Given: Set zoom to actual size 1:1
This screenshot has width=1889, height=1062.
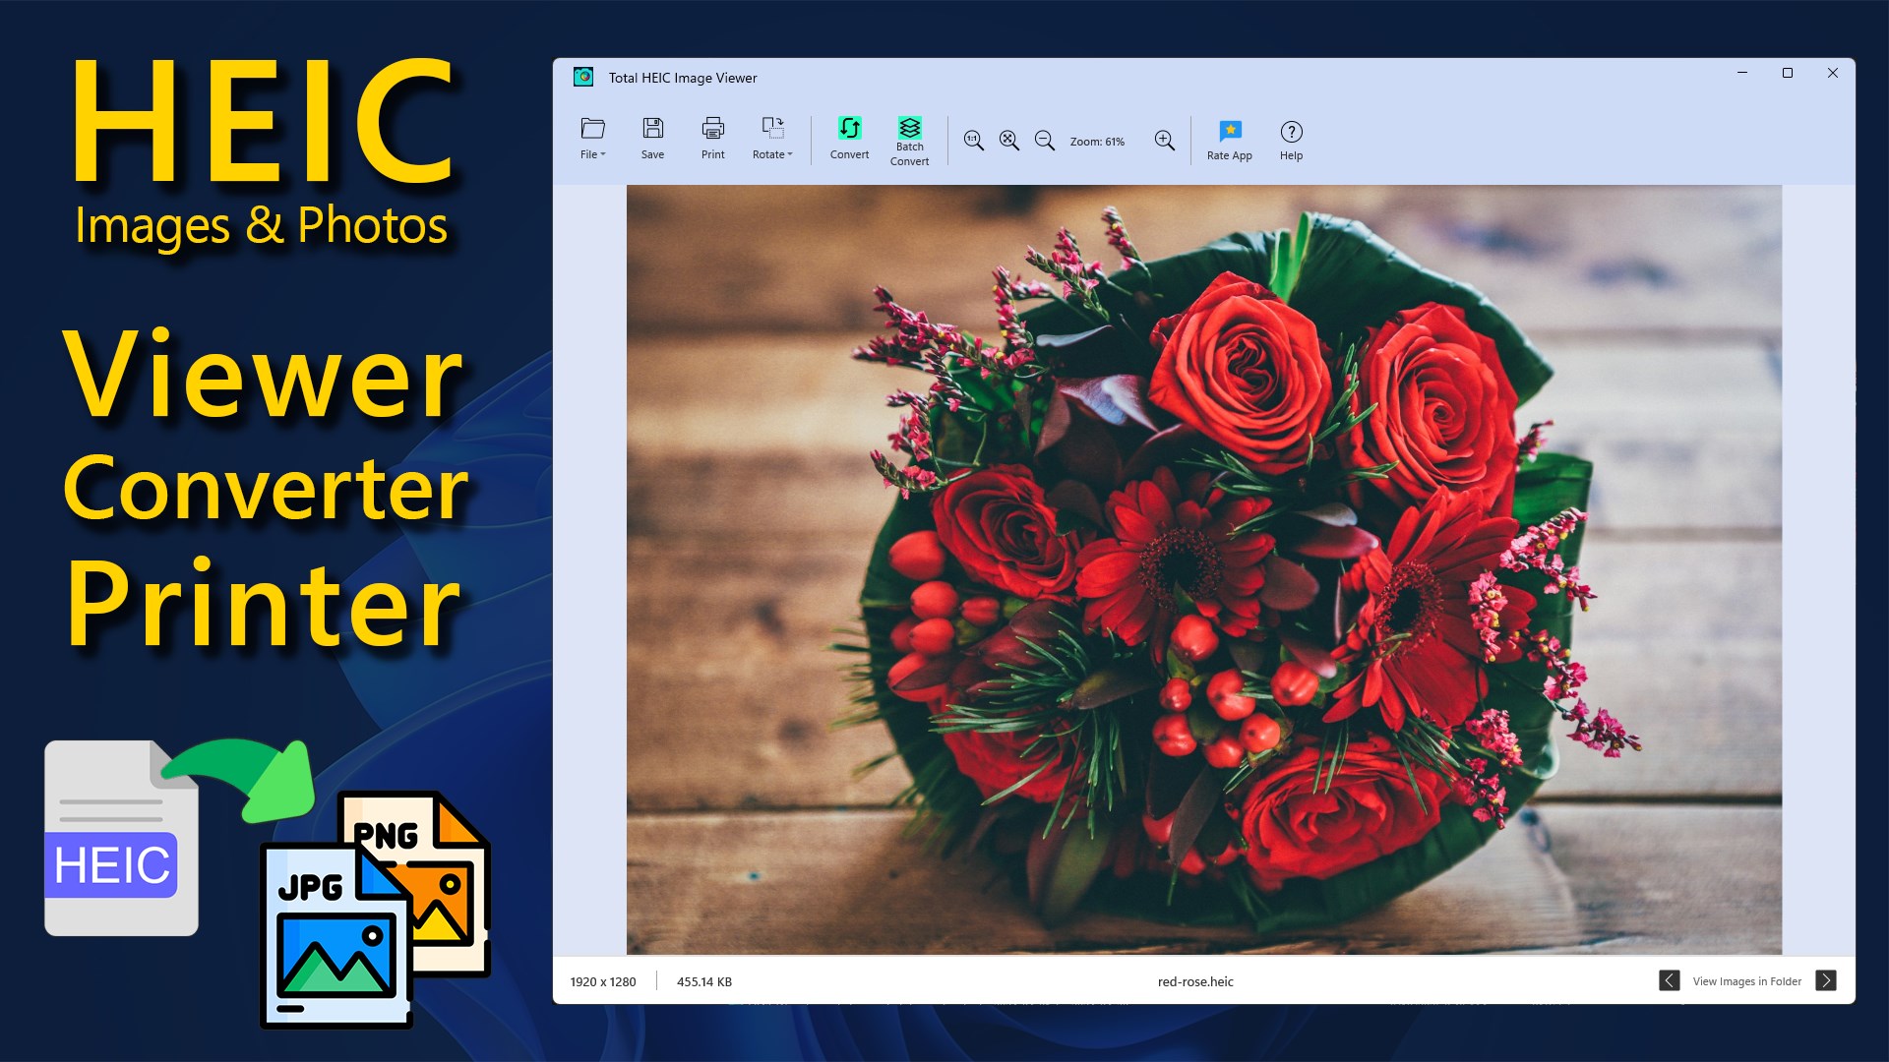Looking at the screenshot, I should click(973, 141).
